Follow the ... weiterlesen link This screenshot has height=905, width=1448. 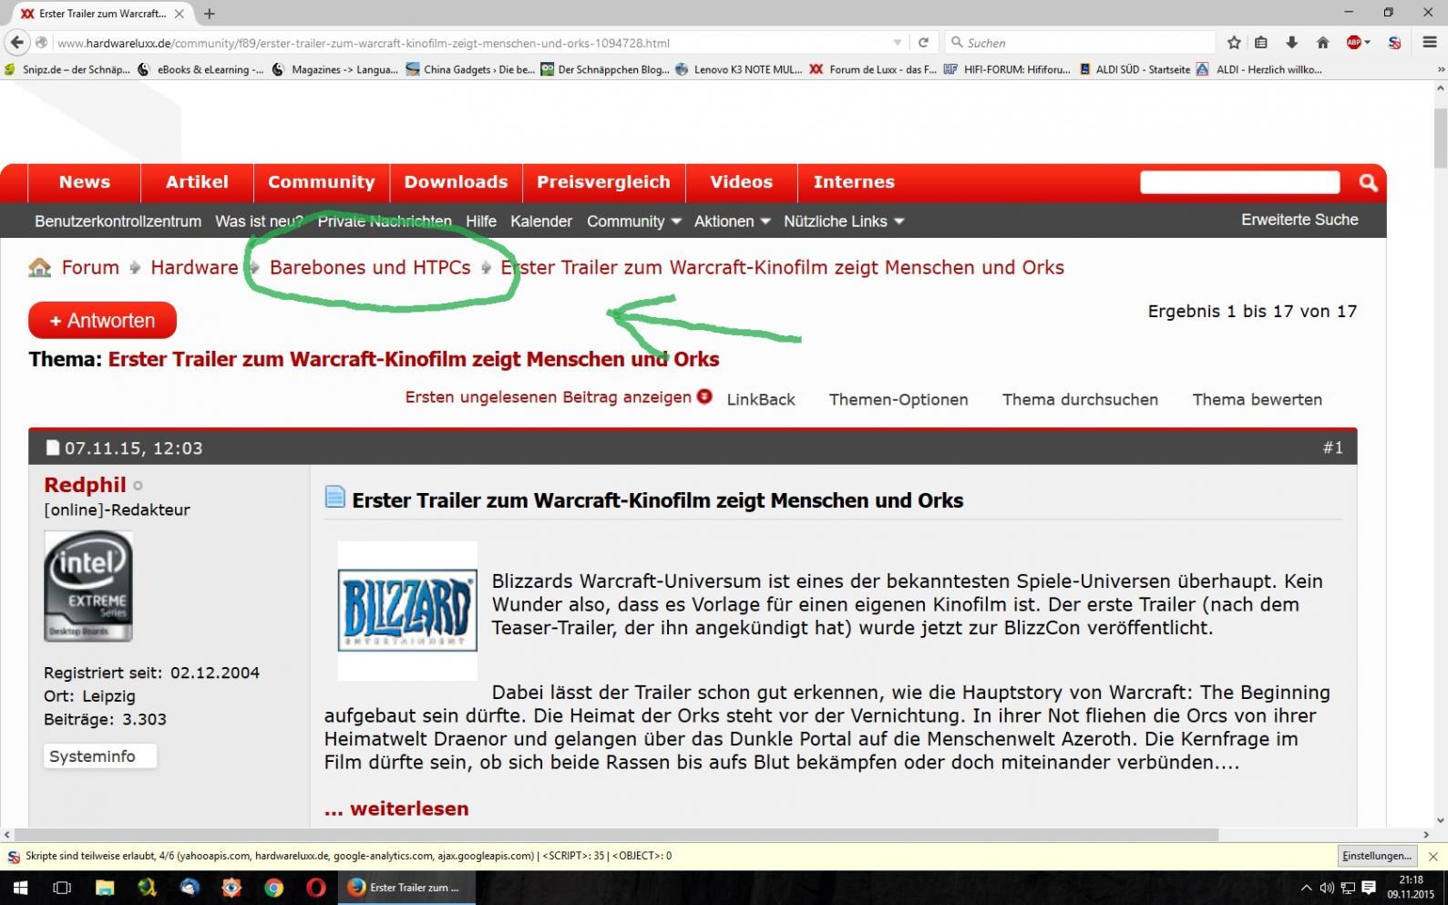coord(396,808)
